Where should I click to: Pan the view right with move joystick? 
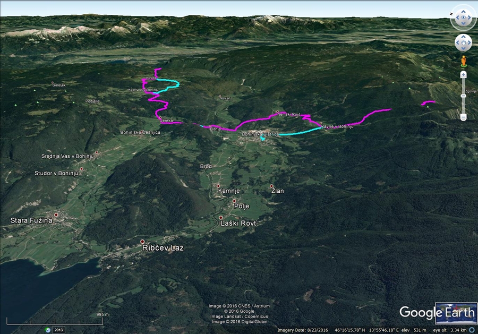click(x=470, y=42)
